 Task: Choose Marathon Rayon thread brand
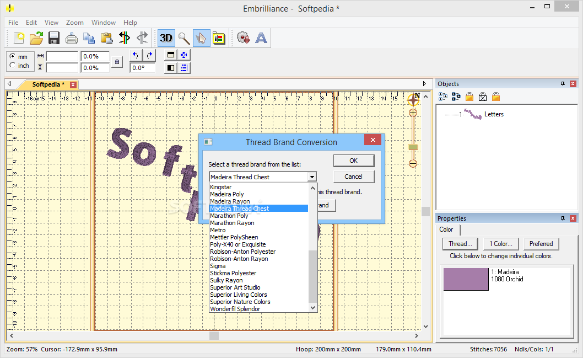[x=259, y=223]
